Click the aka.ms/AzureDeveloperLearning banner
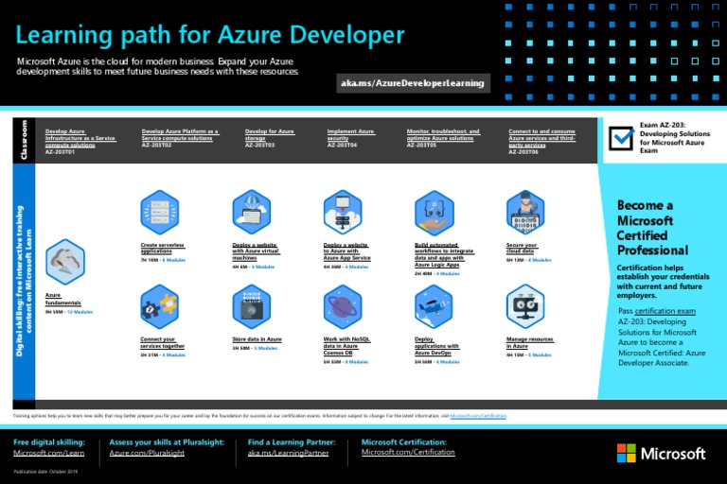Screen dimensions: 727x484 [412, 83]
